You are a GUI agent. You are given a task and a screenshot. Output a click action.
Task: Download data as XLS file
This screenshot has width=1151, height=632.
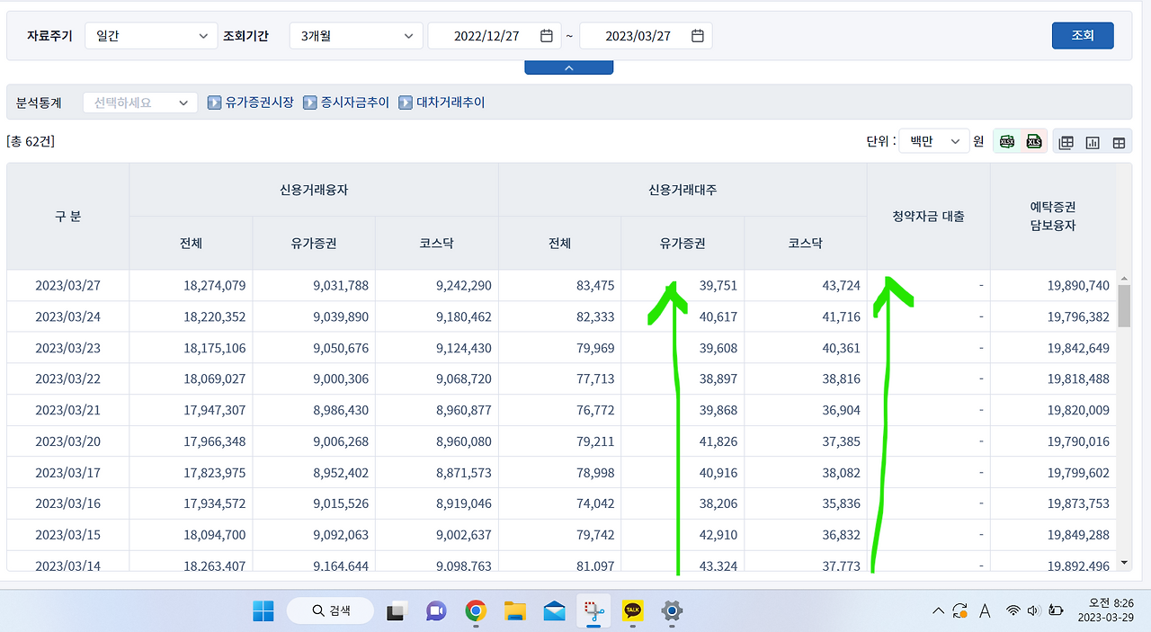[1034, 142]
